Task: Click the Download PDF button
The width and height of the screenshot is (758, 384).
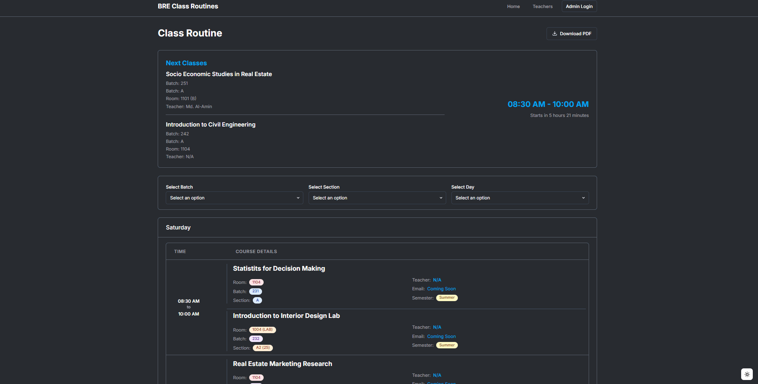Action: [571, 34]
